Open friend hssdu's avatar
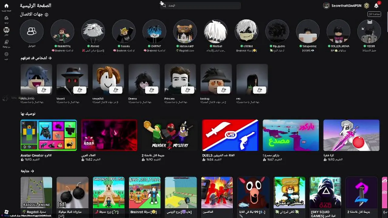 124,31
